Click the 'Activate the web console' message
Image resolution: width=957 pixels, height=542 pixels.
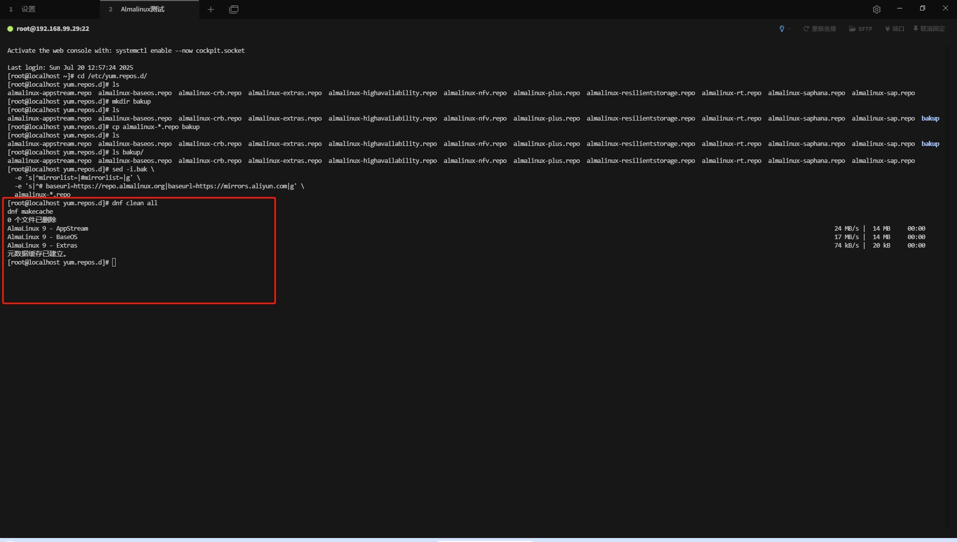(126, 51)
